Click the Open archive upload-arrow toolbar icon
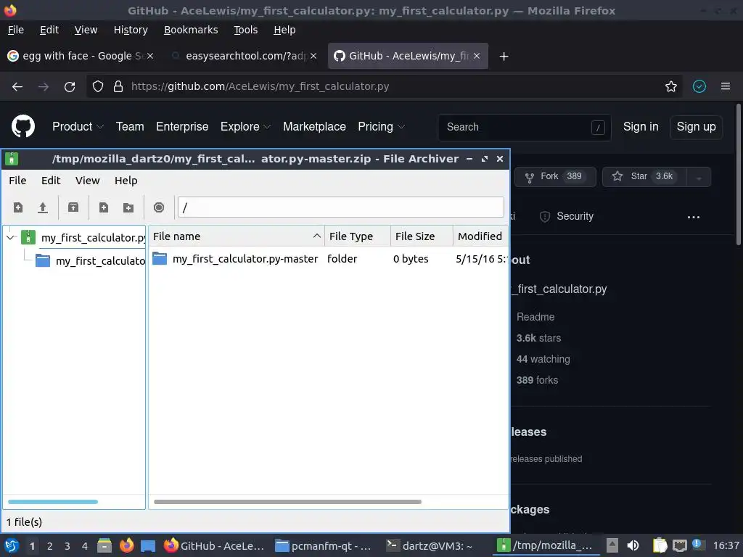 [43, 207]
